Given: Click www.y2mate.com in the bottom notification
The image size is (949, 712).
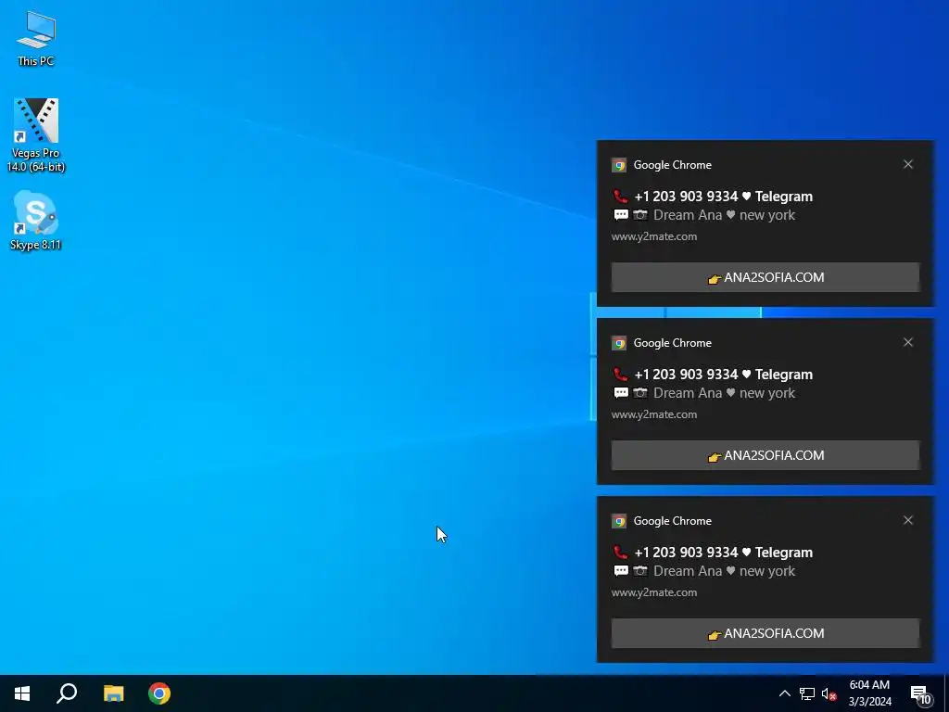Looking at the screenshot, I should click(654, 592).
